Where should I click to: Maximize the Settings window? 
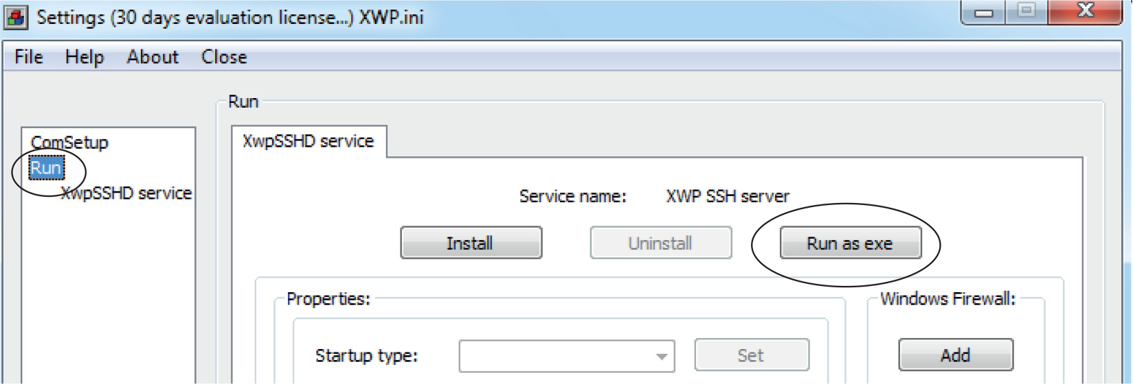pos(1027,11)
